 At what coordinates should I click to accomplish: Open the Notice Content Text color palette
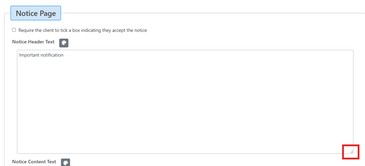65,163
